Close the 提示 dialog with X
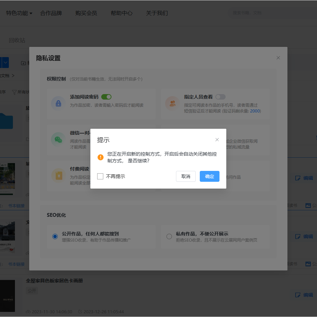Screen dimensions: 317x317 click(217, 140)
